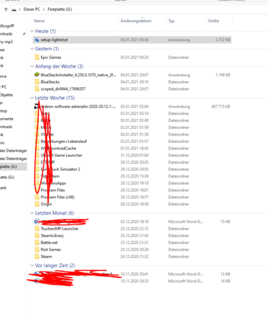This screenshot has height=319, width=268.
Task: Sort by the Änderungsdatum column header
Action: (136, 21)
